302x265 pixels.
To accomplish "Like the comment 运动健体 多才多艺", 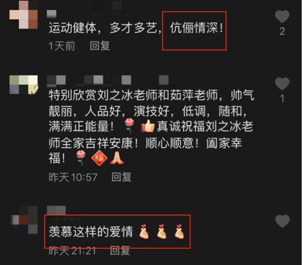I will [x=282, y=17].
